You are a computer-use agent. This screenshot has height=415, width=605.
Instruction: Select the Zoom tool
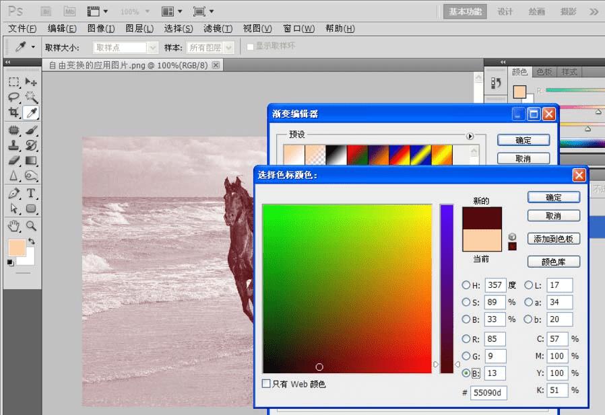31,226
